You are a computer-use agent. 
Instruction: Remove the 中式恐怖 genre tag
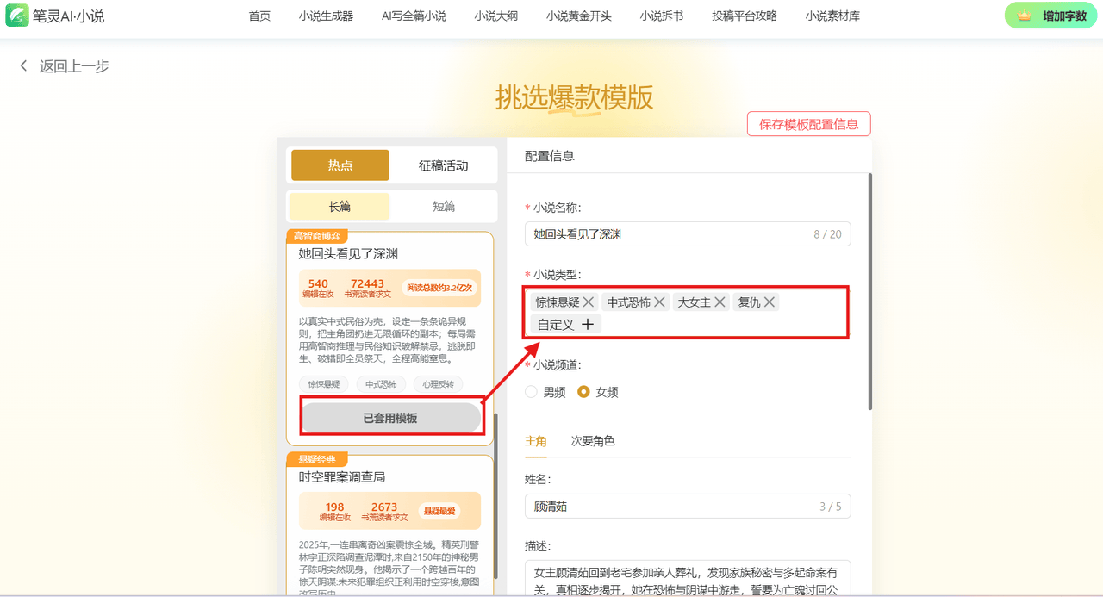coord(659,302)
